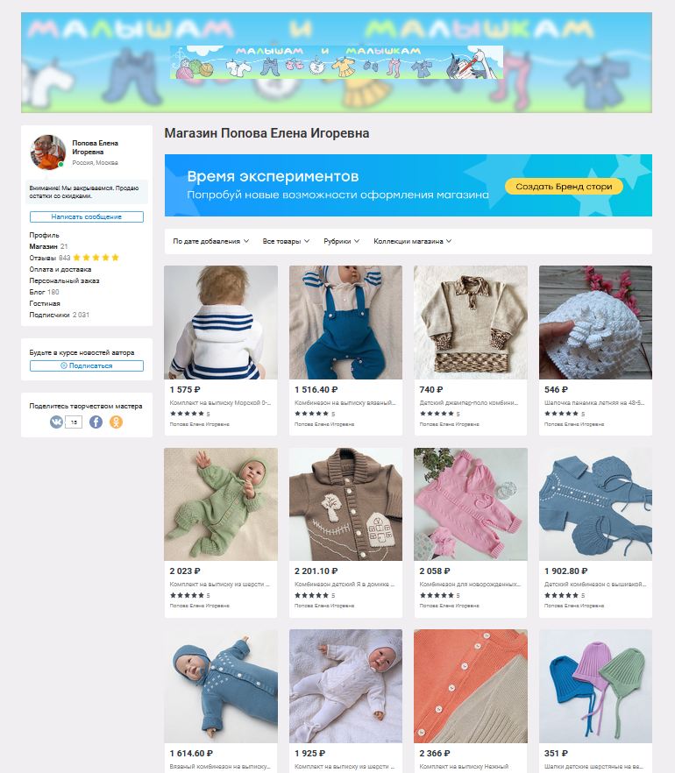The height and width of the screenshot is (773, 675).
Task: Open Оплата и доставка section
Action: point(60,269)
